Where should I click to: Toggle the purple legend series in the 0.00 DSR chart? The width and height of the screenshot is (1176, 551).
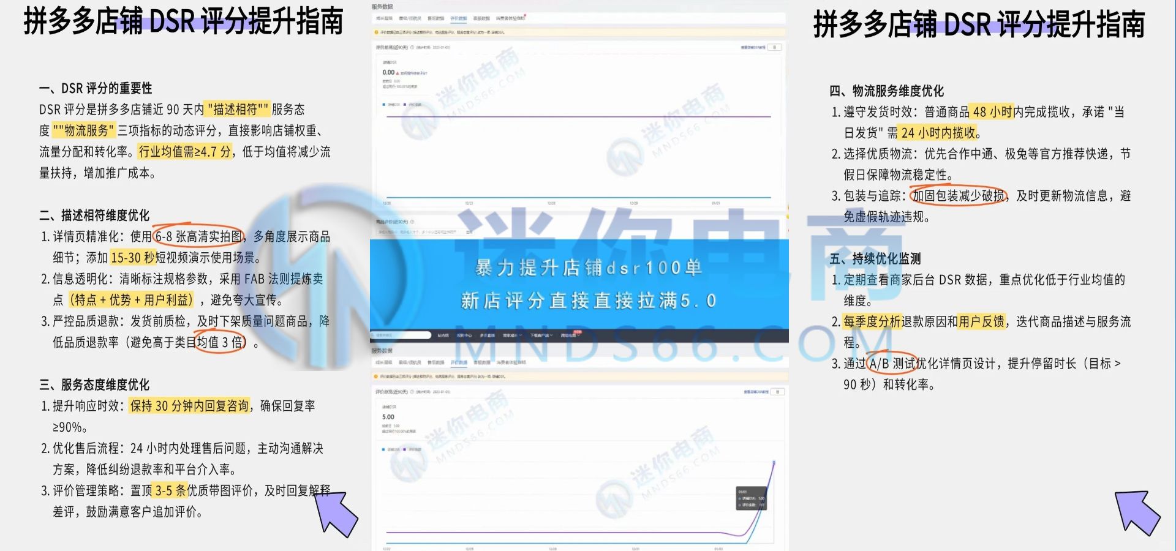point(405,105)
